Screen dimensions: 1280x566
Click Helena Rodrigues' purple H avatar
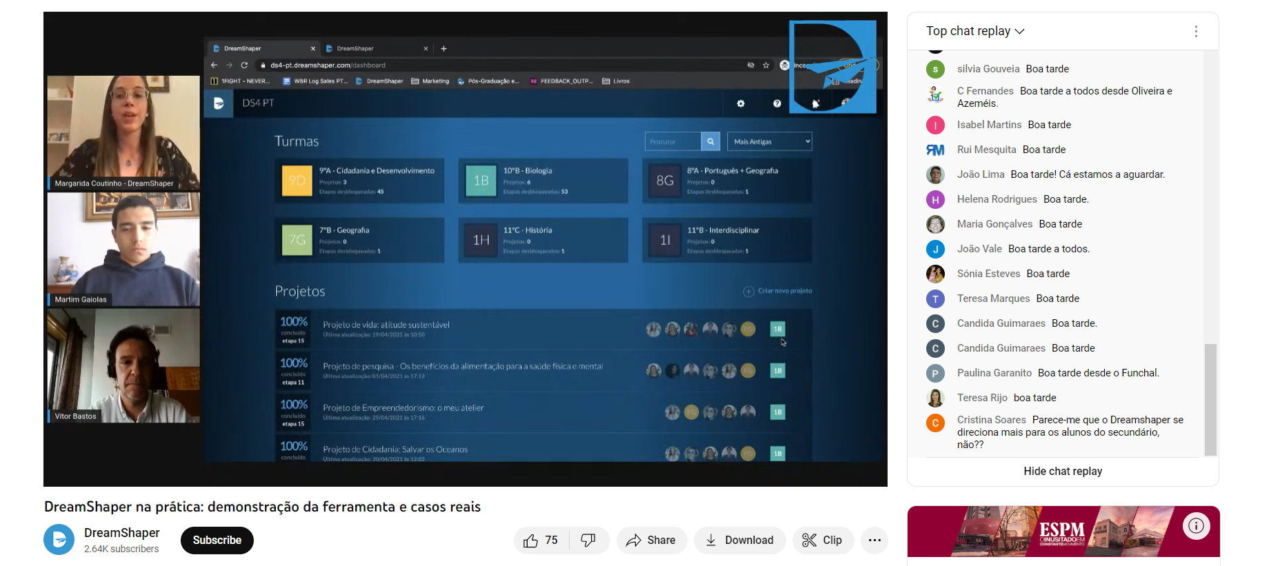[935, 199]
